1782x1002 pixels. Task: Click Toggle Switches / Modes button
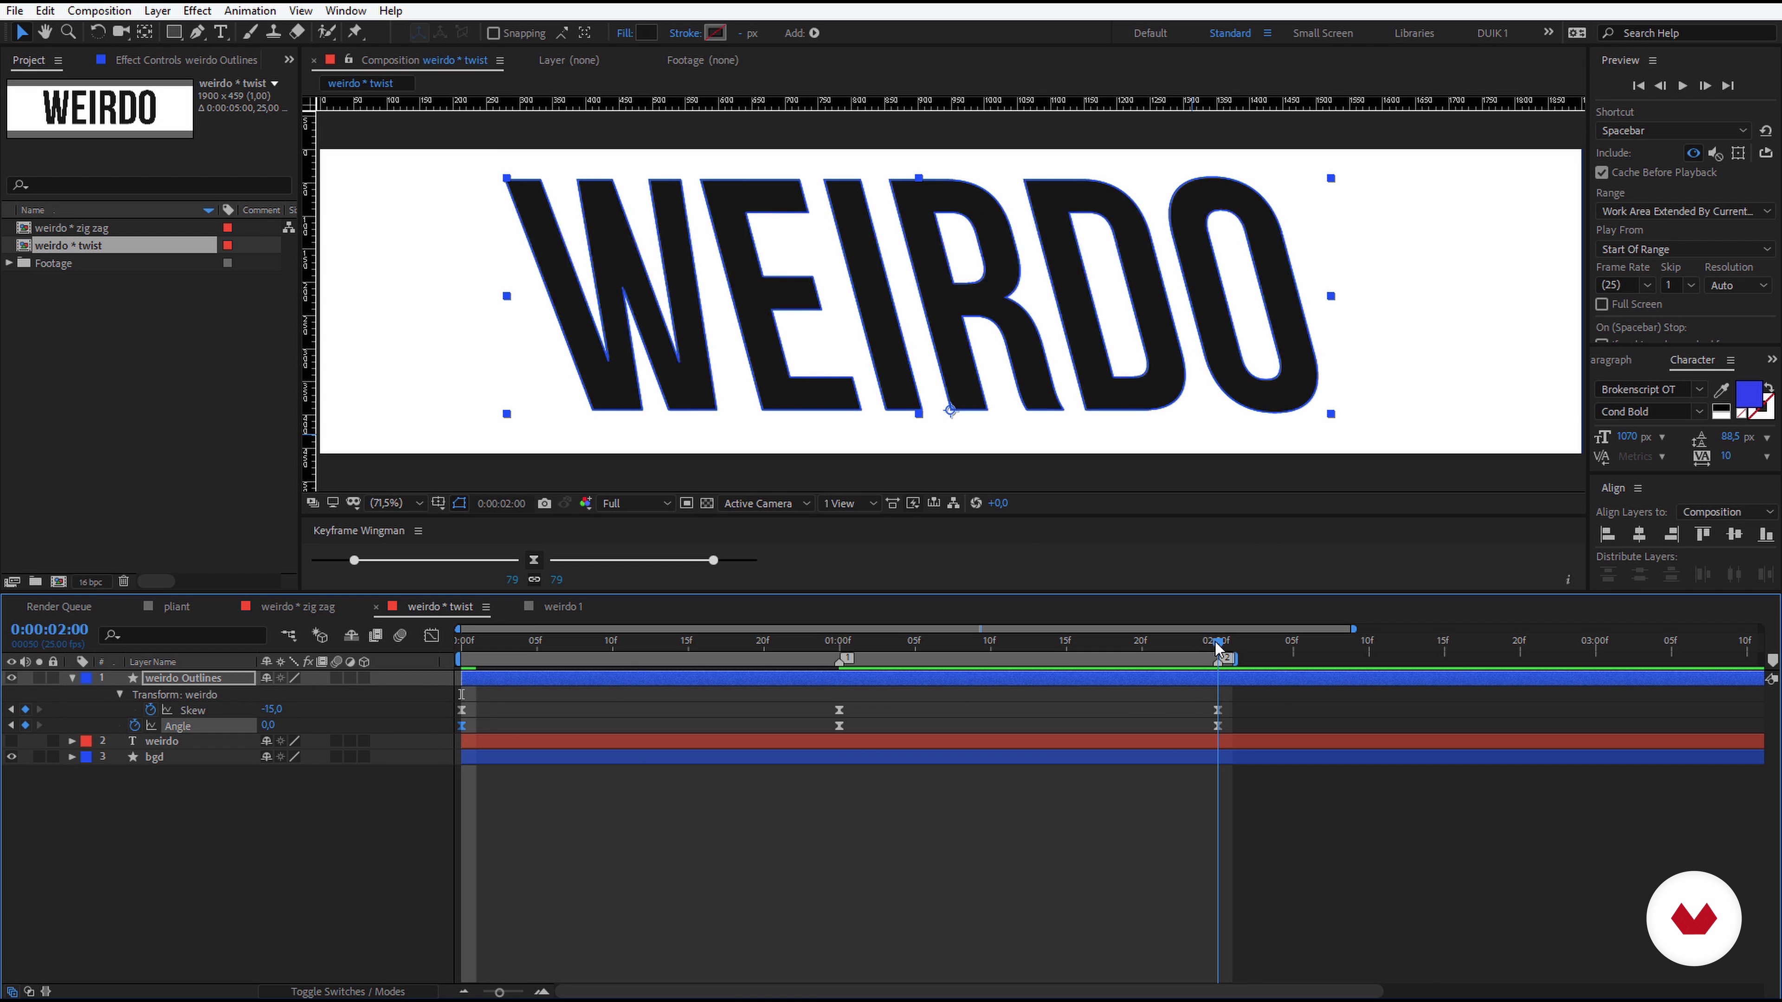(347, 992)
